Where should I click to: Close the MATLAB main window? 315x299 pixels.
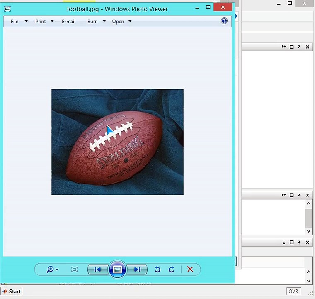[305, 3]
